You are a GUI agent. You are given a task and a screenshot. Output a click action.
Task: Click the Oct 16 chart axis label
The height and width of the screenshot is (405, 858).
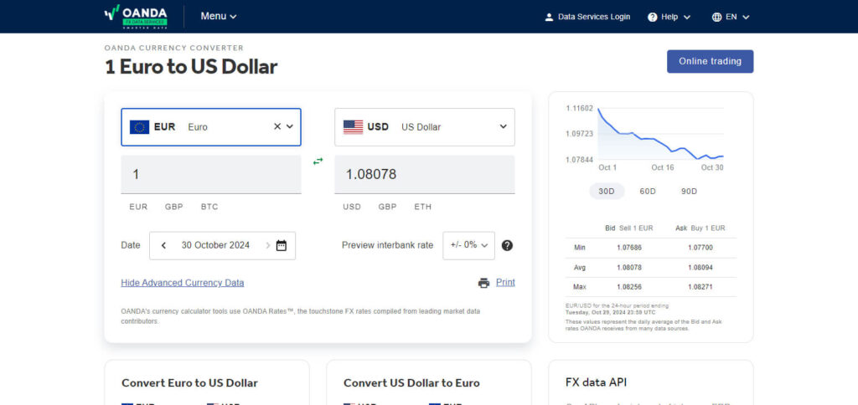tap(663, 167)
